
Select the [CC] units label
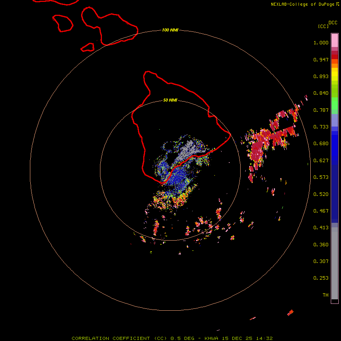coord(323,26)
